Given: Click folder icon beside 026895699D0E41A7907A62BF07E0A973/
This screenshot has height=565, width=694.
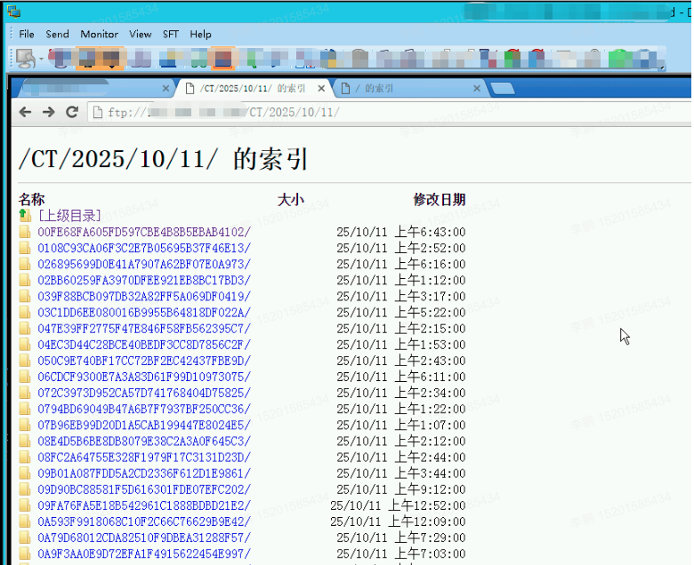Looking at the screenshot, I should click(x=25, y=264).
